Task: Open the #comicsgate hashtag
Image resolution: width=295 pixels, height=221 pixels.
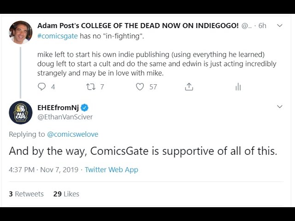Action: click(x=57, y=35)
